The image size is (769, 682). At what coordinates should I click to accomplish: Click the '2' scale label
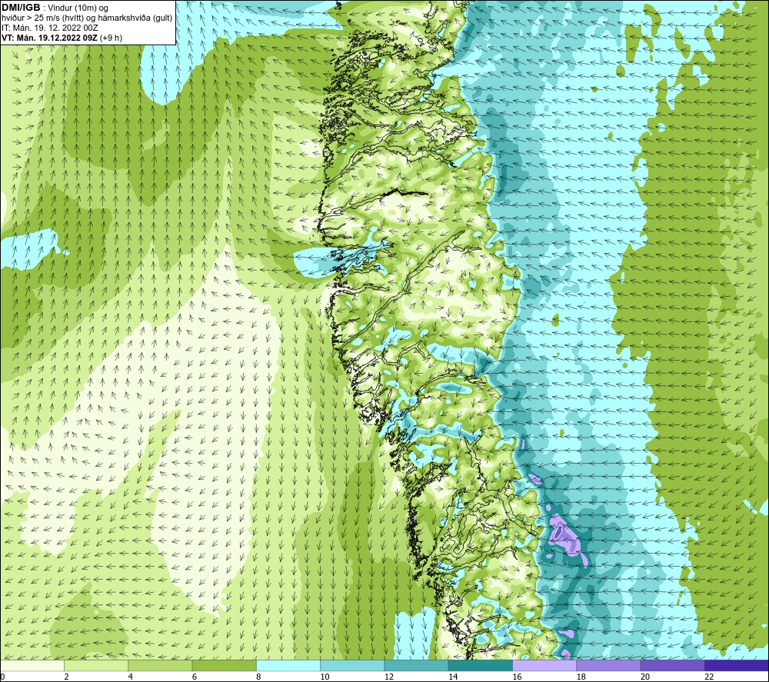(x=66, y=677)
